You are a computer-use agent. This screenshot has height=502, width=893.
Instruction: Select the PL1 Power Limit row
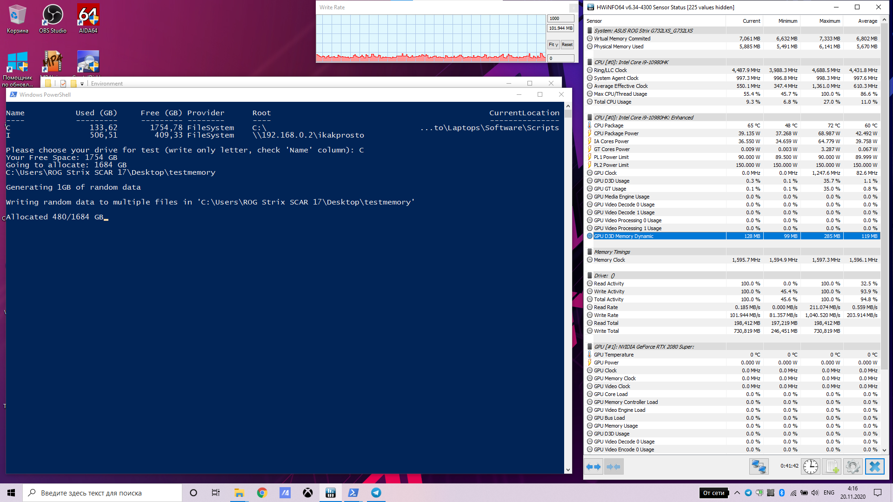(732, 157)
